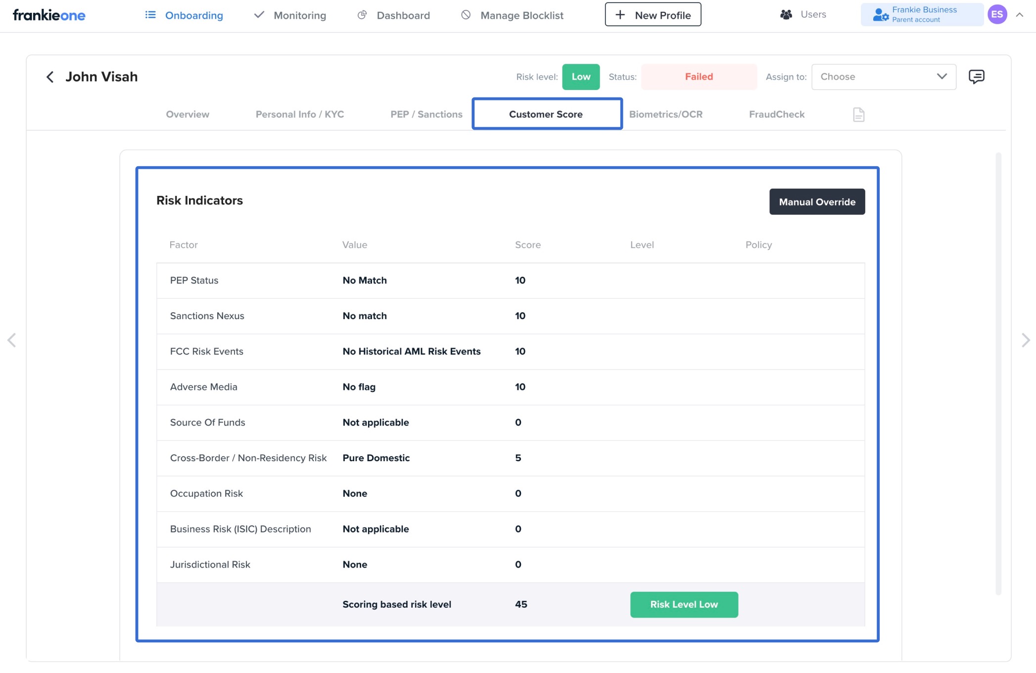The image size is (1036, 673).
Task: Open Users via the people icon
Action: click(786, 14)
